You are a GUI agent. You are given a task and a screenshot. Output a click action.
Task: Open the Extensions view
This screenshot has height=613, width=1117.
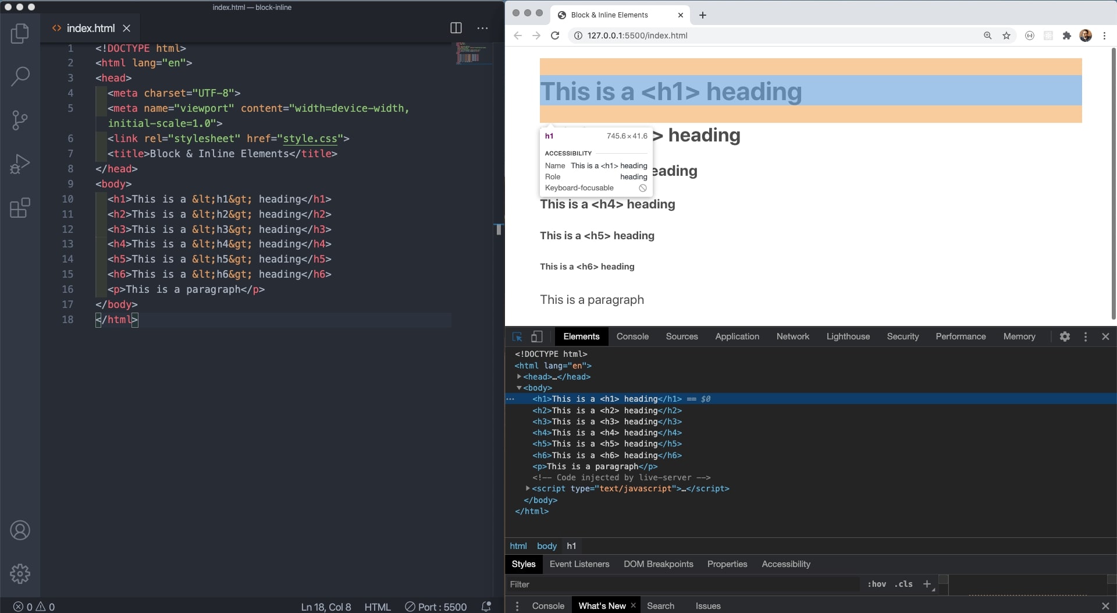tap(20, 208)
